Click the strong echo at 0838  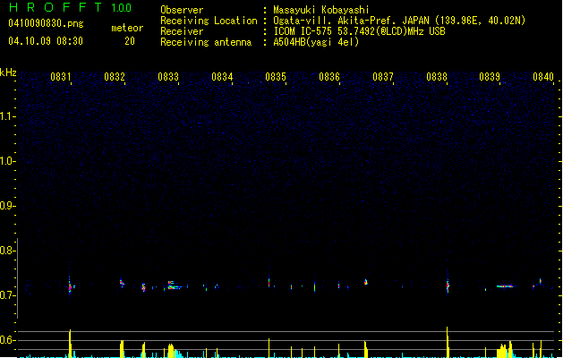[x=448, y=286]
